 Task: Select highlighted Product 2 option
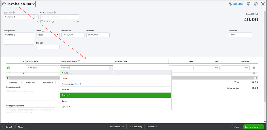(116, 95)
